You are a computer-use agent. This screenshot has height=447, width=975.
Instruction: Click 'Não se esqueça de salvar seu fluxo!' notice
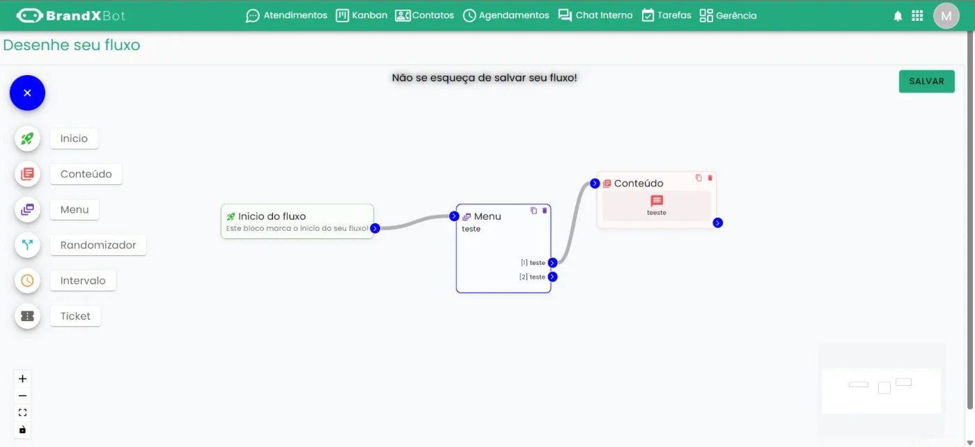tap(485, 78)
